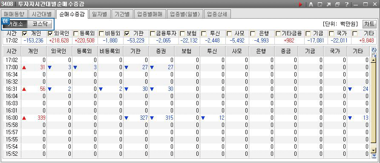
Task: Click summary value +218,628 under 외국인
Action: (59, 41)
